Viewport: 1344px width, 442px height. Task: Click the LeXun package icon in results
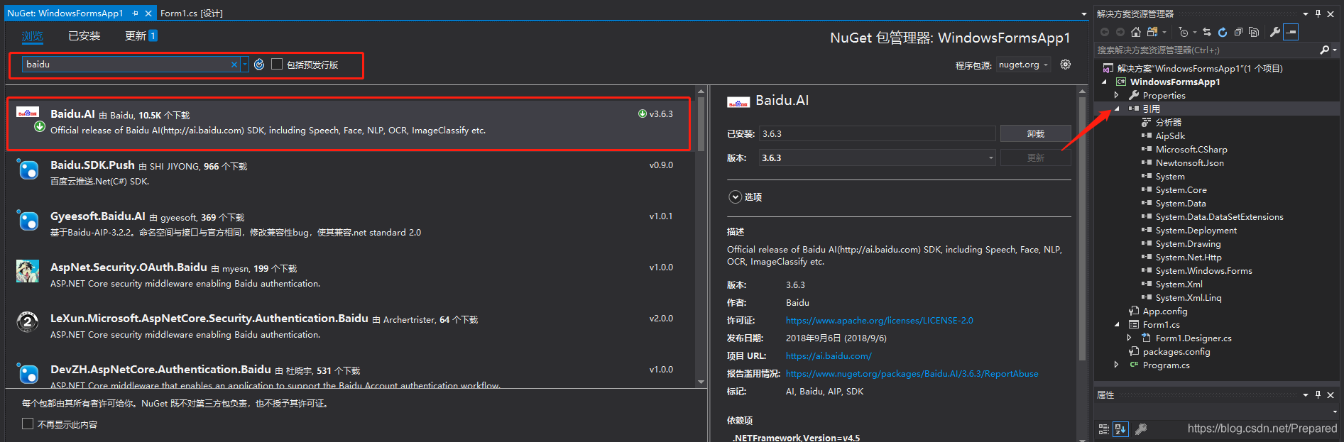click(28, 322)
